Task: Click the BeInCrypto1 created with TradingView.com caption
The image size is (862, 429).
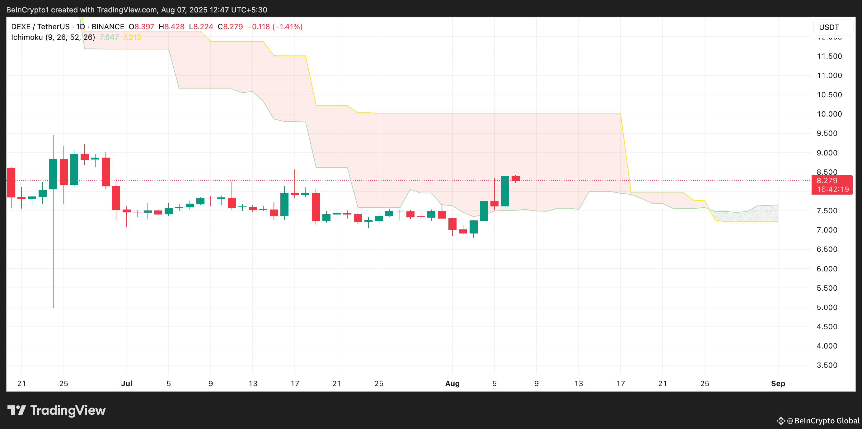Action: (137, 10)
